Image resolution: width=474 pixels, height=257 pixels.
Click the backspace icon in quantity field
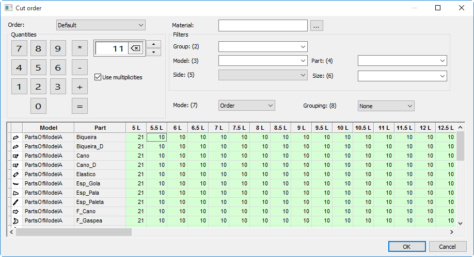pos(135,48)
